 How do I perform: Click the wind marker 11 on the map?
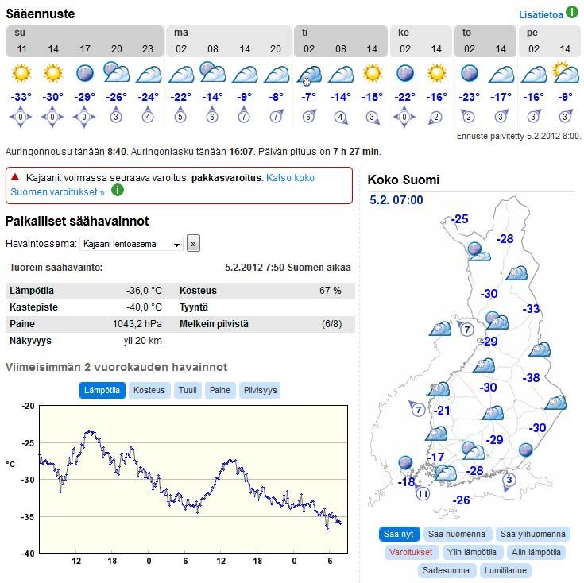coord(423,494)
